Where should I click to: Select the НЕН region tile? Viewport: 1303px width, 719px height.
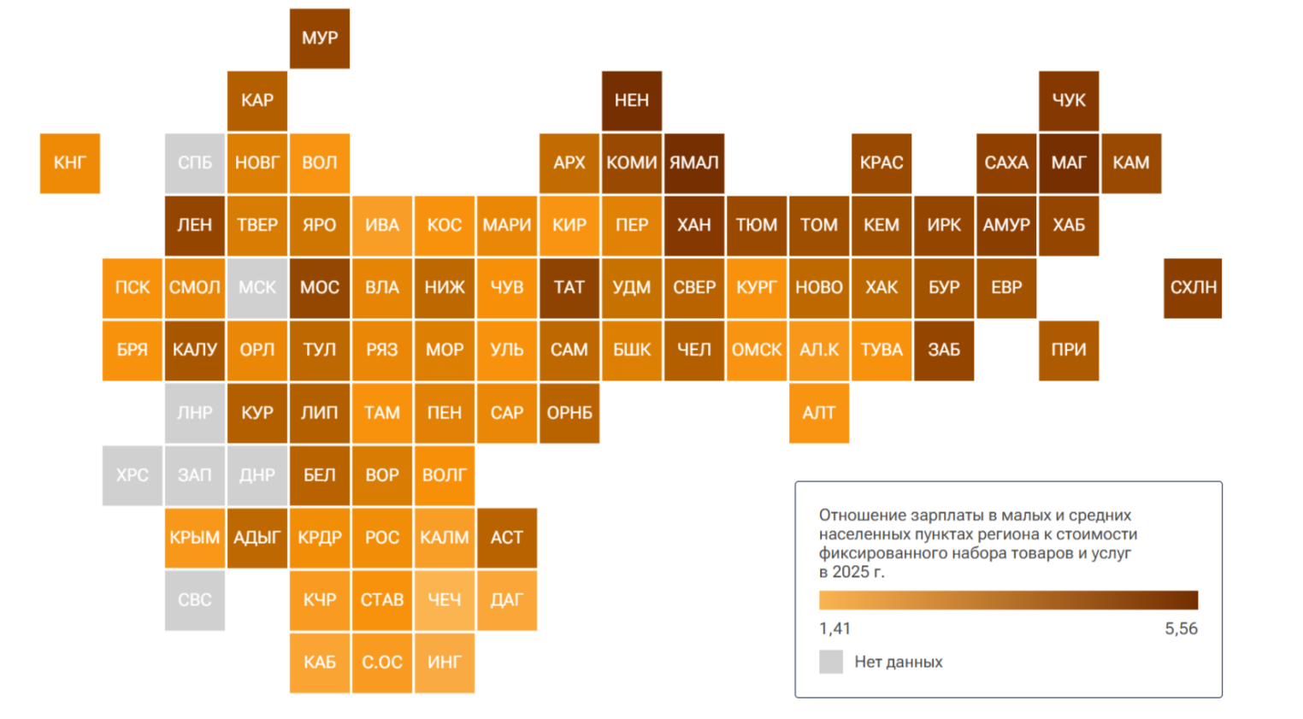click(632, 101)
